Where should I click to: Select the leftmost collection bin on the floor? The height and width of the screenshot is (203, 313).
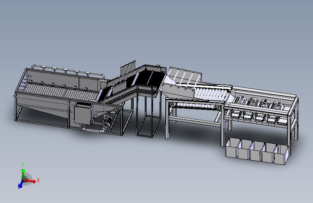point(232,147)
